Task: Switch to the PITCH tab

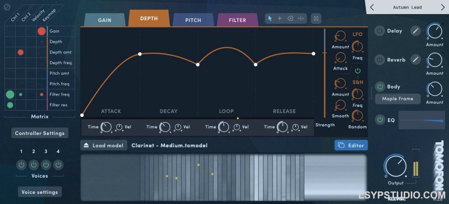Action: (x=193, y=20)
